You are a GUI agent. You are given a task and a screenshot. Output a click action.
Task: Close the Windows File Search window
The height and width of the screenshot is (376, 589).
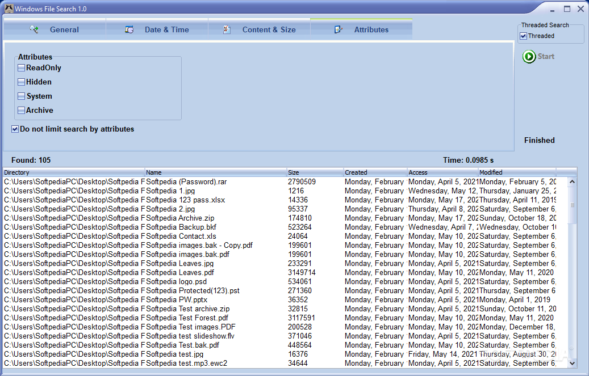point(580,9)
